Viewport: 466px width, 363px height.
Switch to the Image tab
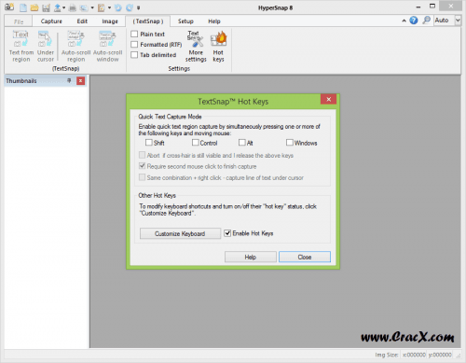click(110, 21)
